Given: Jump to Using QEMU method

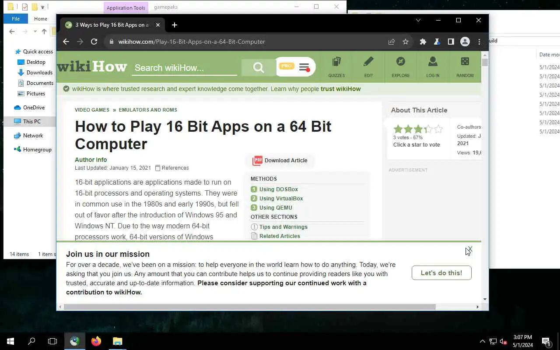Looking at the screenshot, I should 276,208.
